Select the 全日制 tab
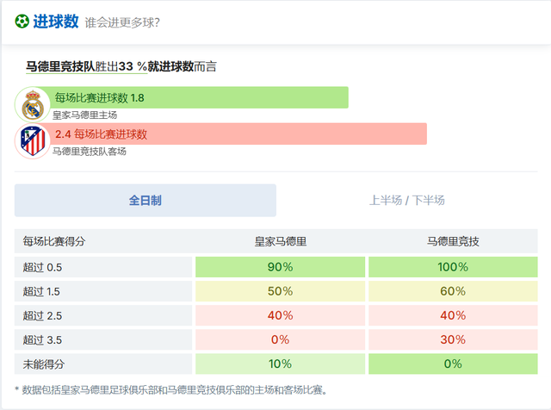 [145, 200]
